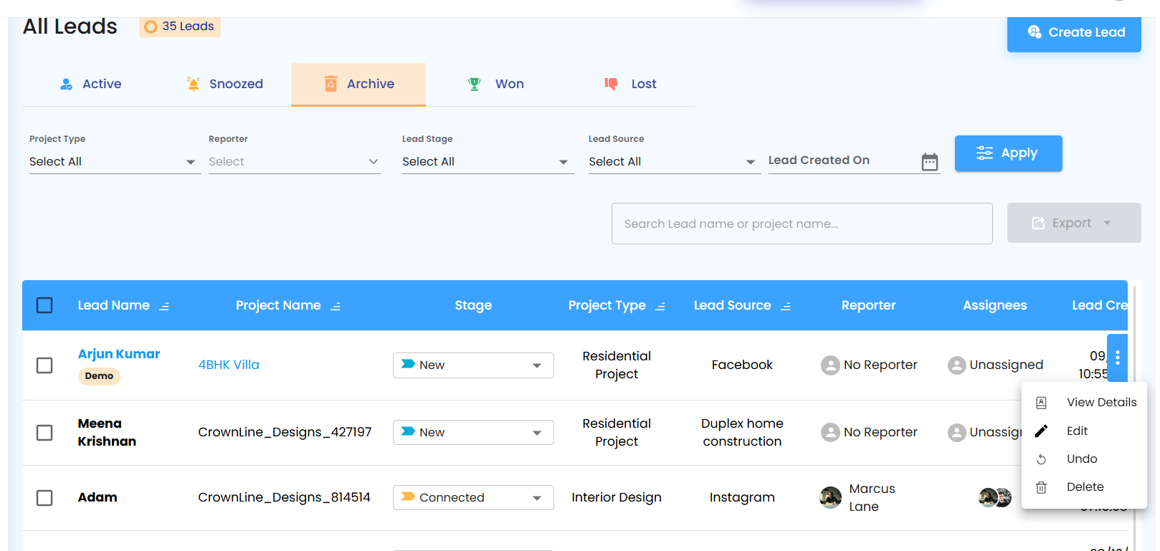Check the box for Arjun Kumar's lead
This screenshot has width=1160, height=551.
tap(44, 365)
